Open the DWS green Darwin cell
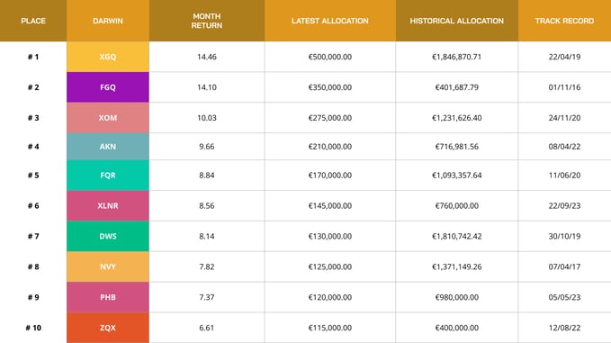The height and width of the screenshot is (343, 611). pos(108,236)
